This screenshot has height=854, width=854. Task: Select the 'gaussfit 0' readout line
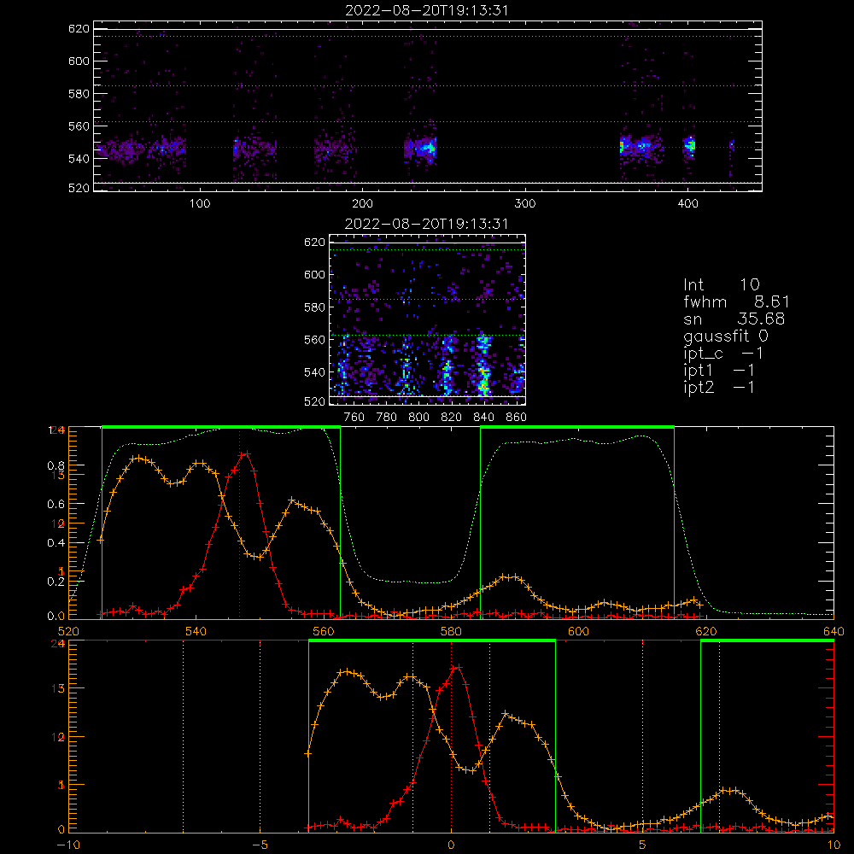pyautogui.click(x=726, y=336)
